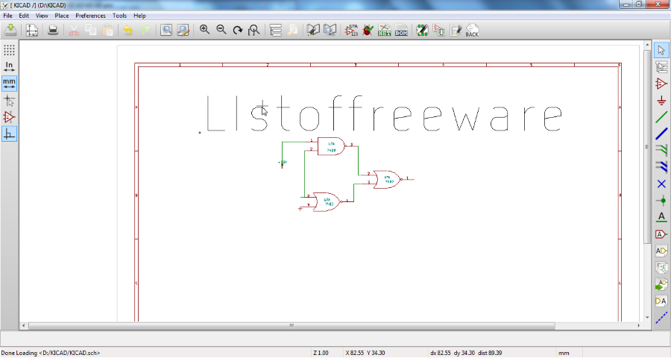Open the Preferences menu
The height and width of the screenshot is (358, 671).
(90, 16)
